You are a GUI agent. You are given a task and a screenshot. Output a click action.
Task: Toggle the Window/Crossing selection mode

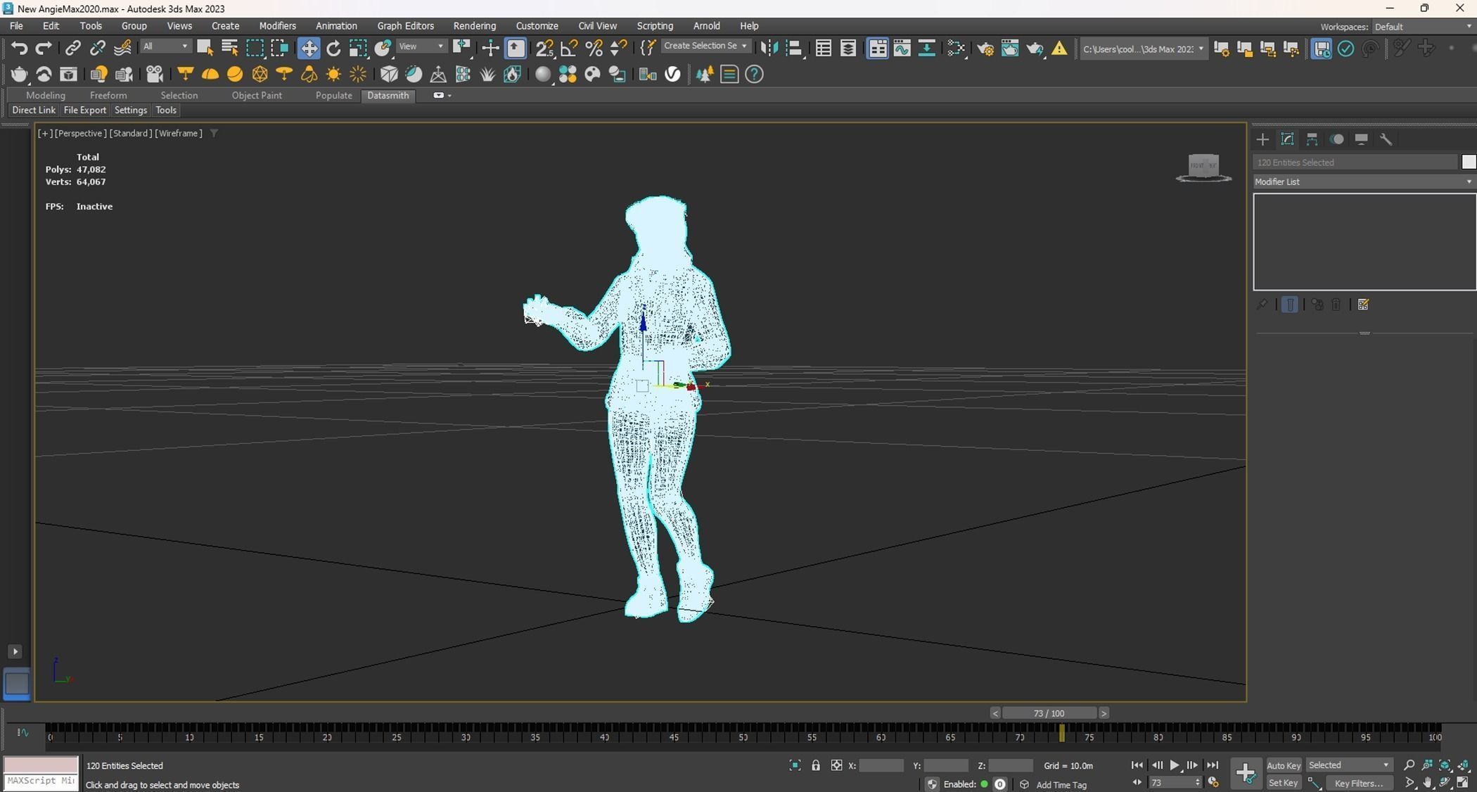point(279,48)
